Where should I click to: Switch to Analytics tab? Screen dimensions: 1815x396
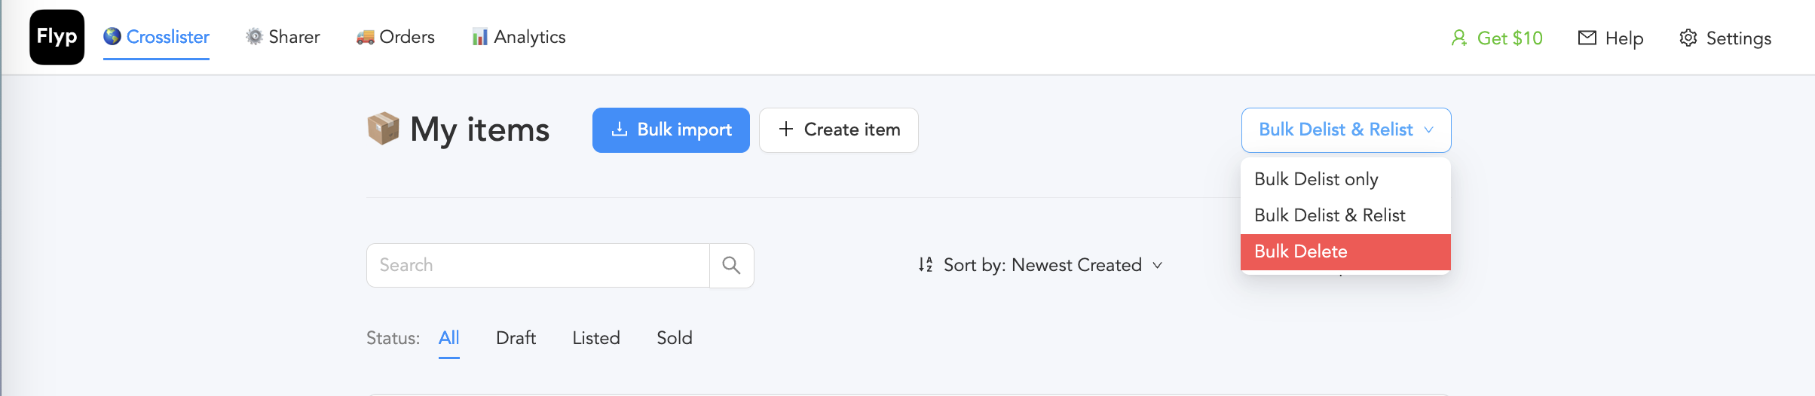519,37
